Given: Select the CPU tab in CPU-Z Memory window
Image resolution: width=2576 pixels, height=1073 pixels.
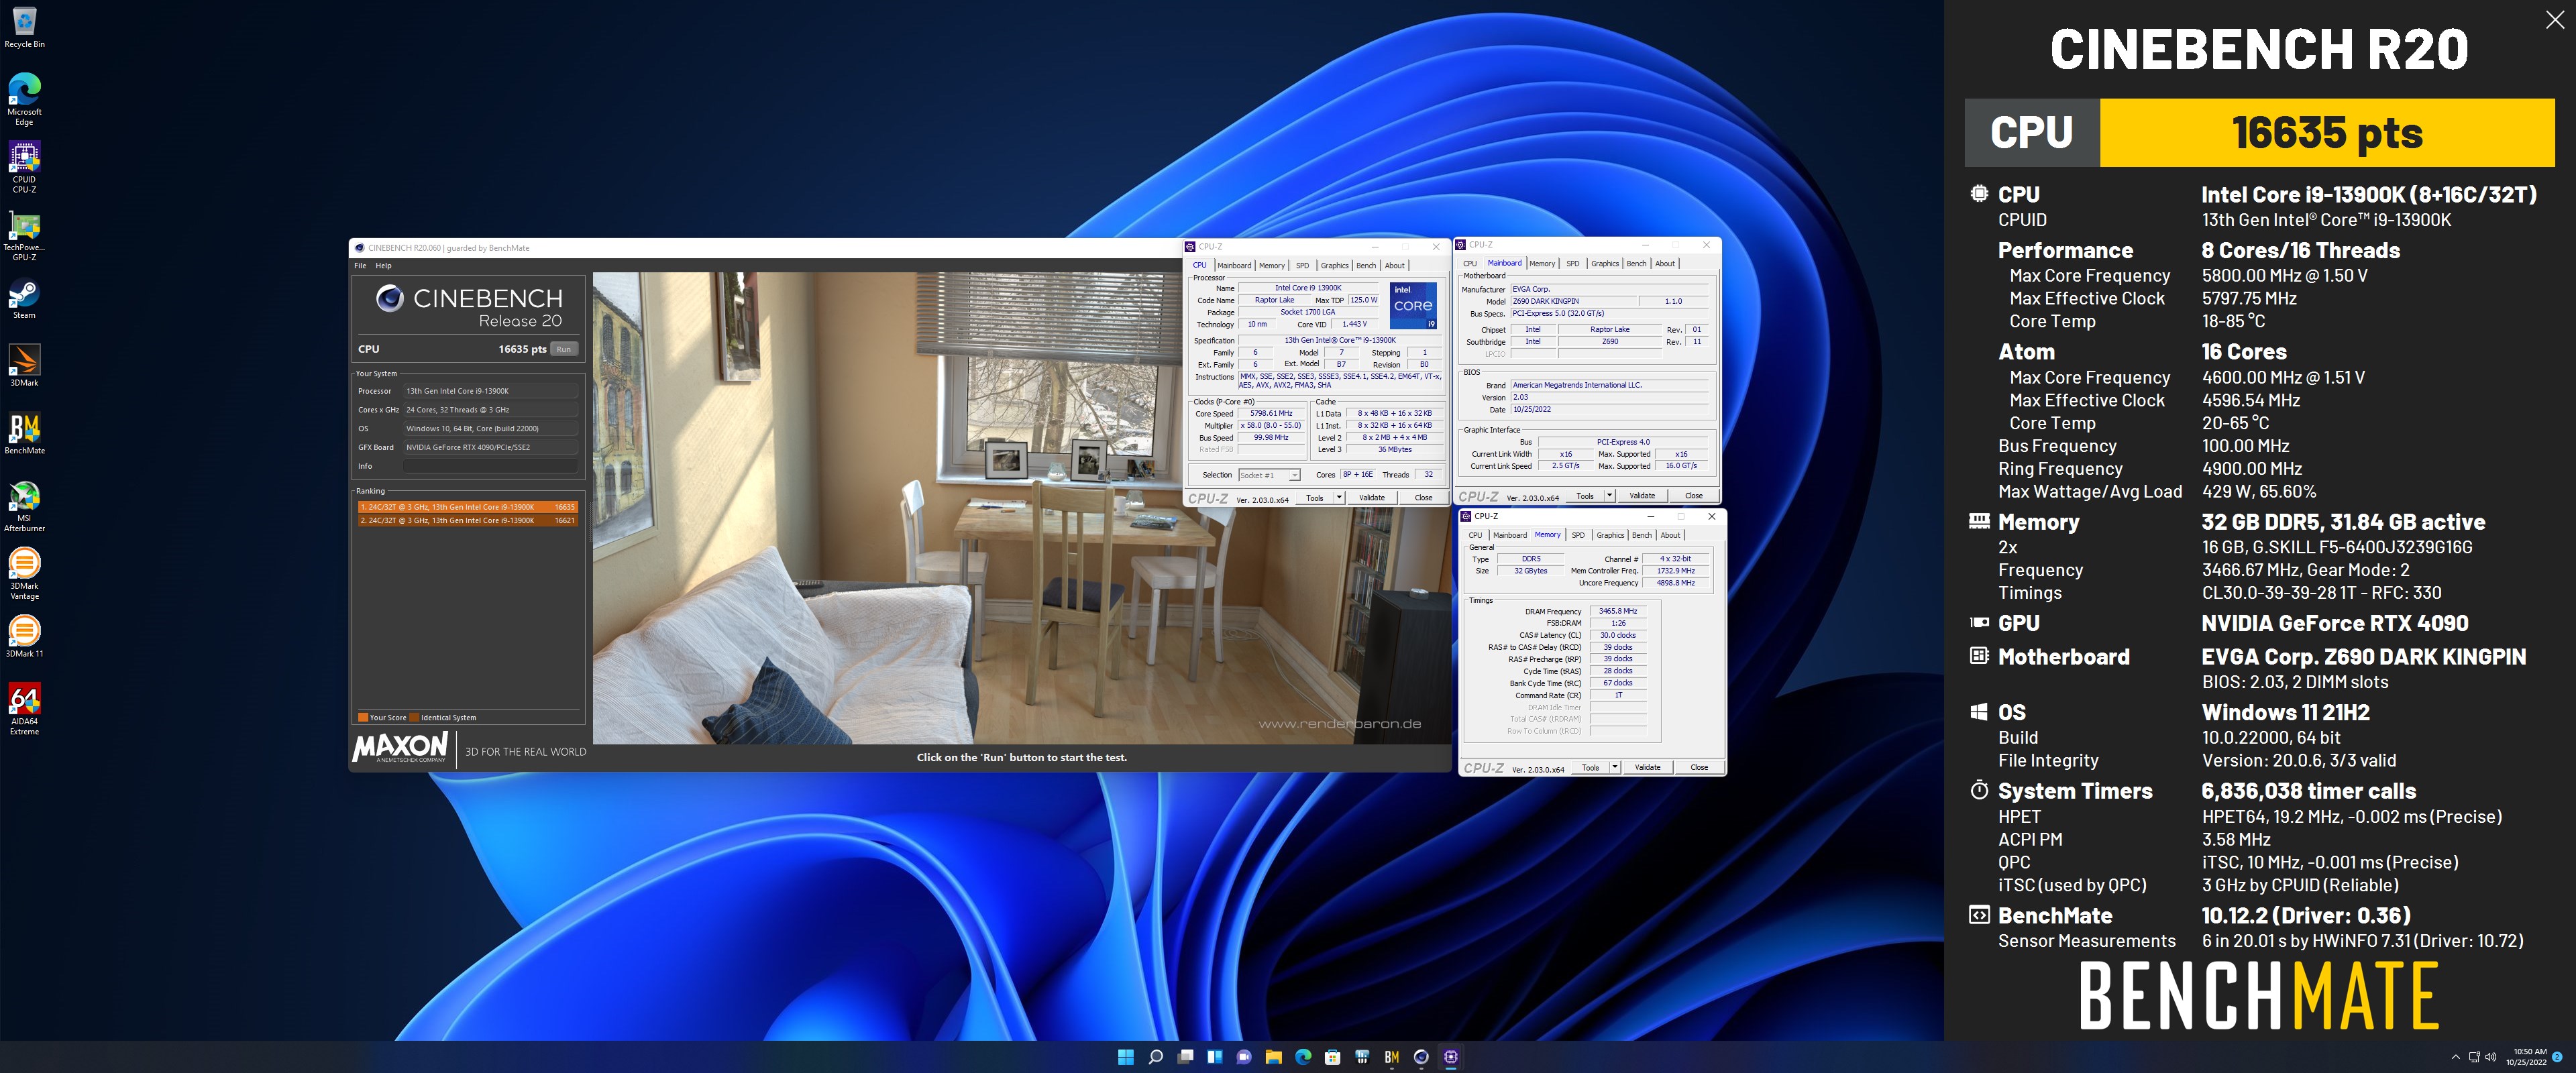Looking at the screenshot, I should [x=1475, y=535].
